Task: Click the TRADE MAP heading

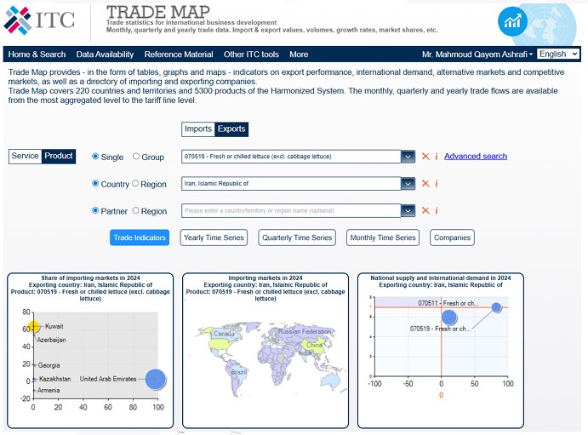Action: pos(158,12)
